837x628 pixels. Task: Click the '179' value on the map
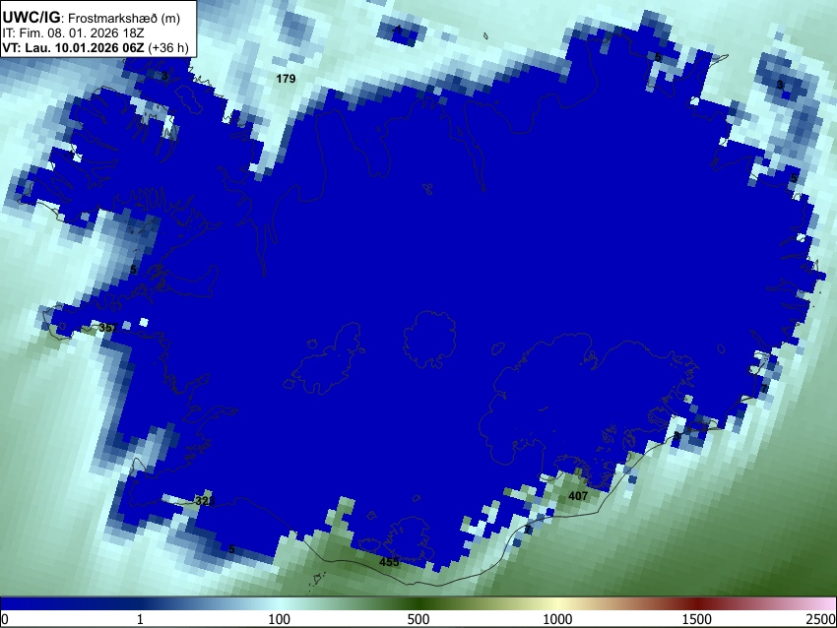[x=286, y=79]
